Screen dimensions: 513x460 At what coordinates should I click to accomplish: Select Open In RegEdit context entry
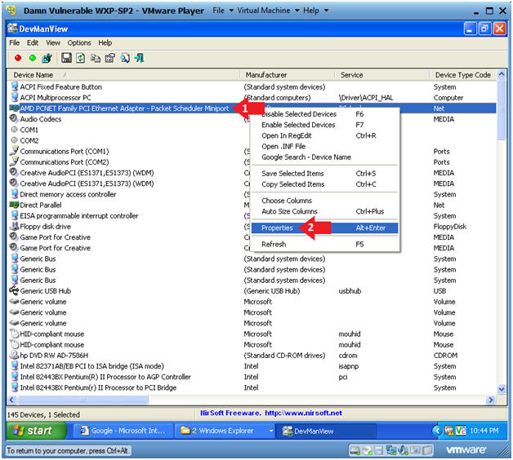click(324, 135)
